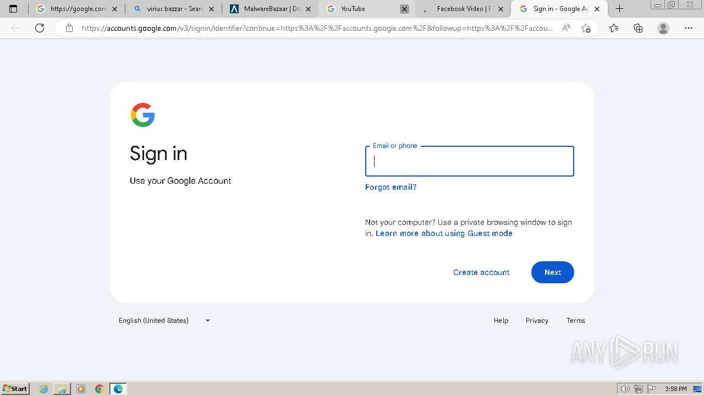The height and width of the screenshot is (396, 704).
Task: Expand the English (United States) language dropdown
Action: [164, 321]
